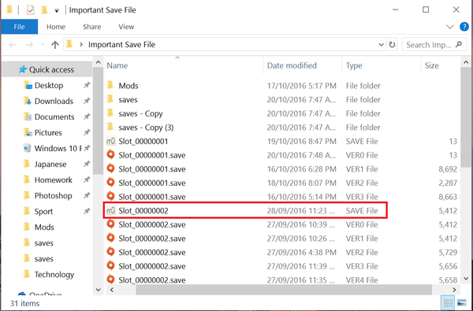Switch to the Home ribbon tab
The height and width of the screenshot is (311, 473).
[x=56, y=27]
